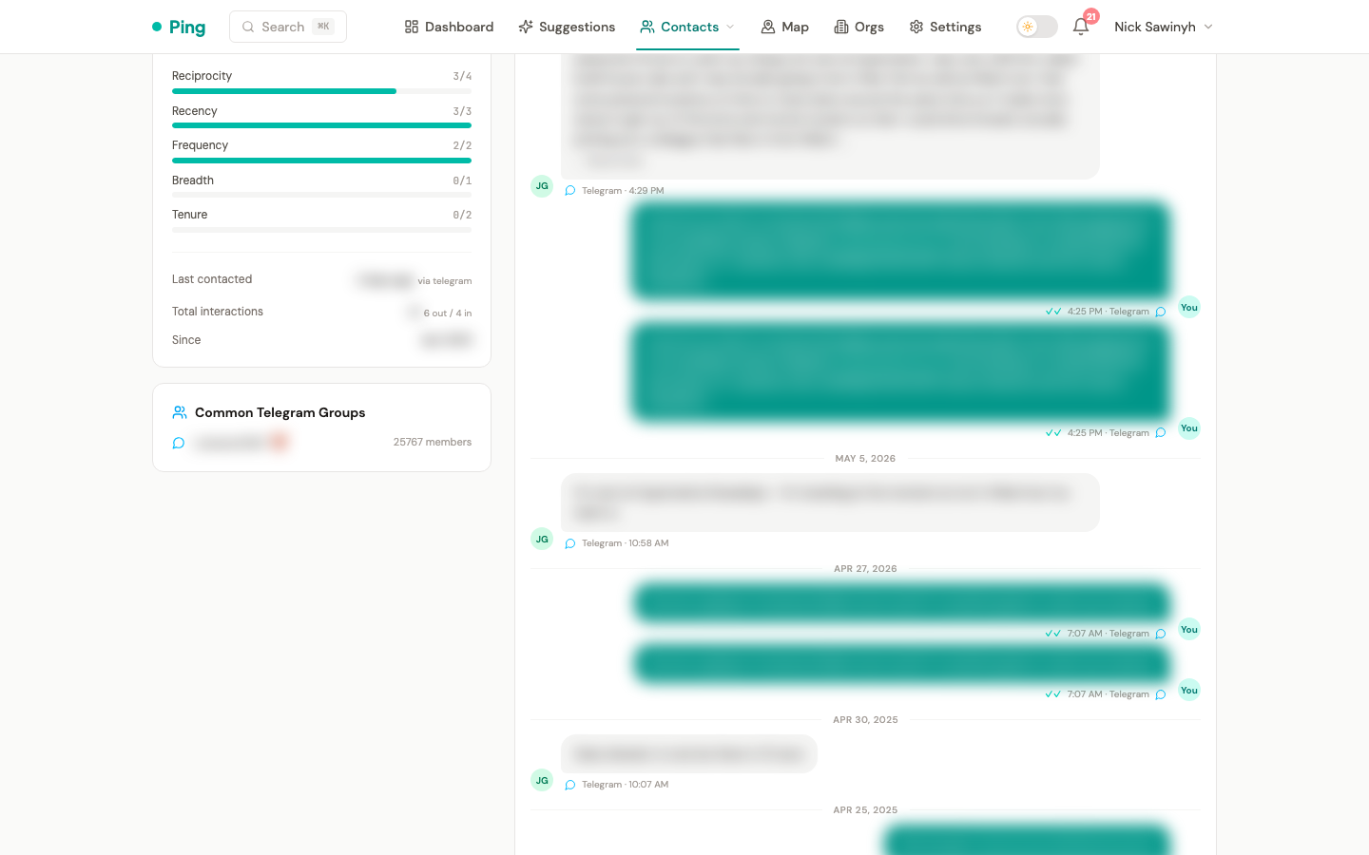Click the 'APR 27, 2026' date divider
The image size is (1369, 855).
point(865,569)
